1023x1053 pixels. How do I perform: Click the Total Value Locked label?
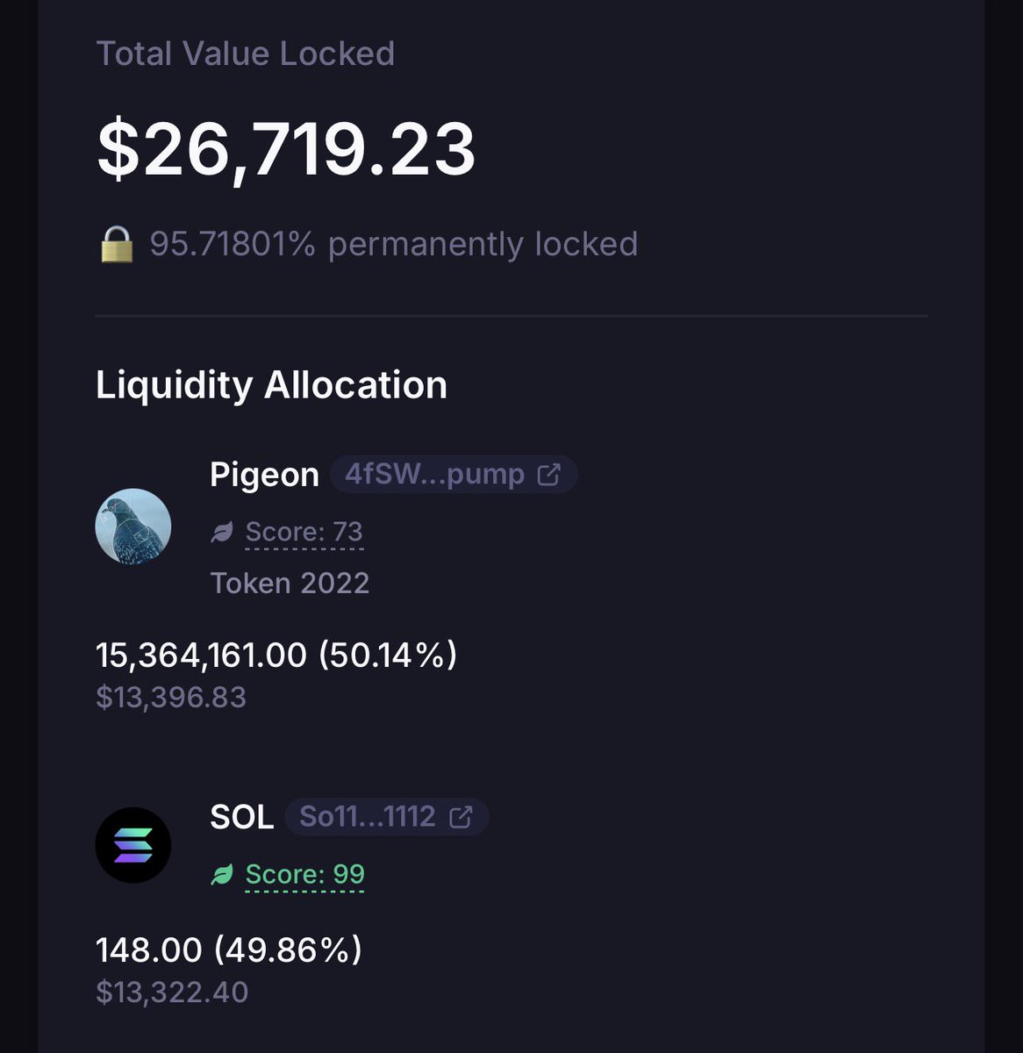245,54
